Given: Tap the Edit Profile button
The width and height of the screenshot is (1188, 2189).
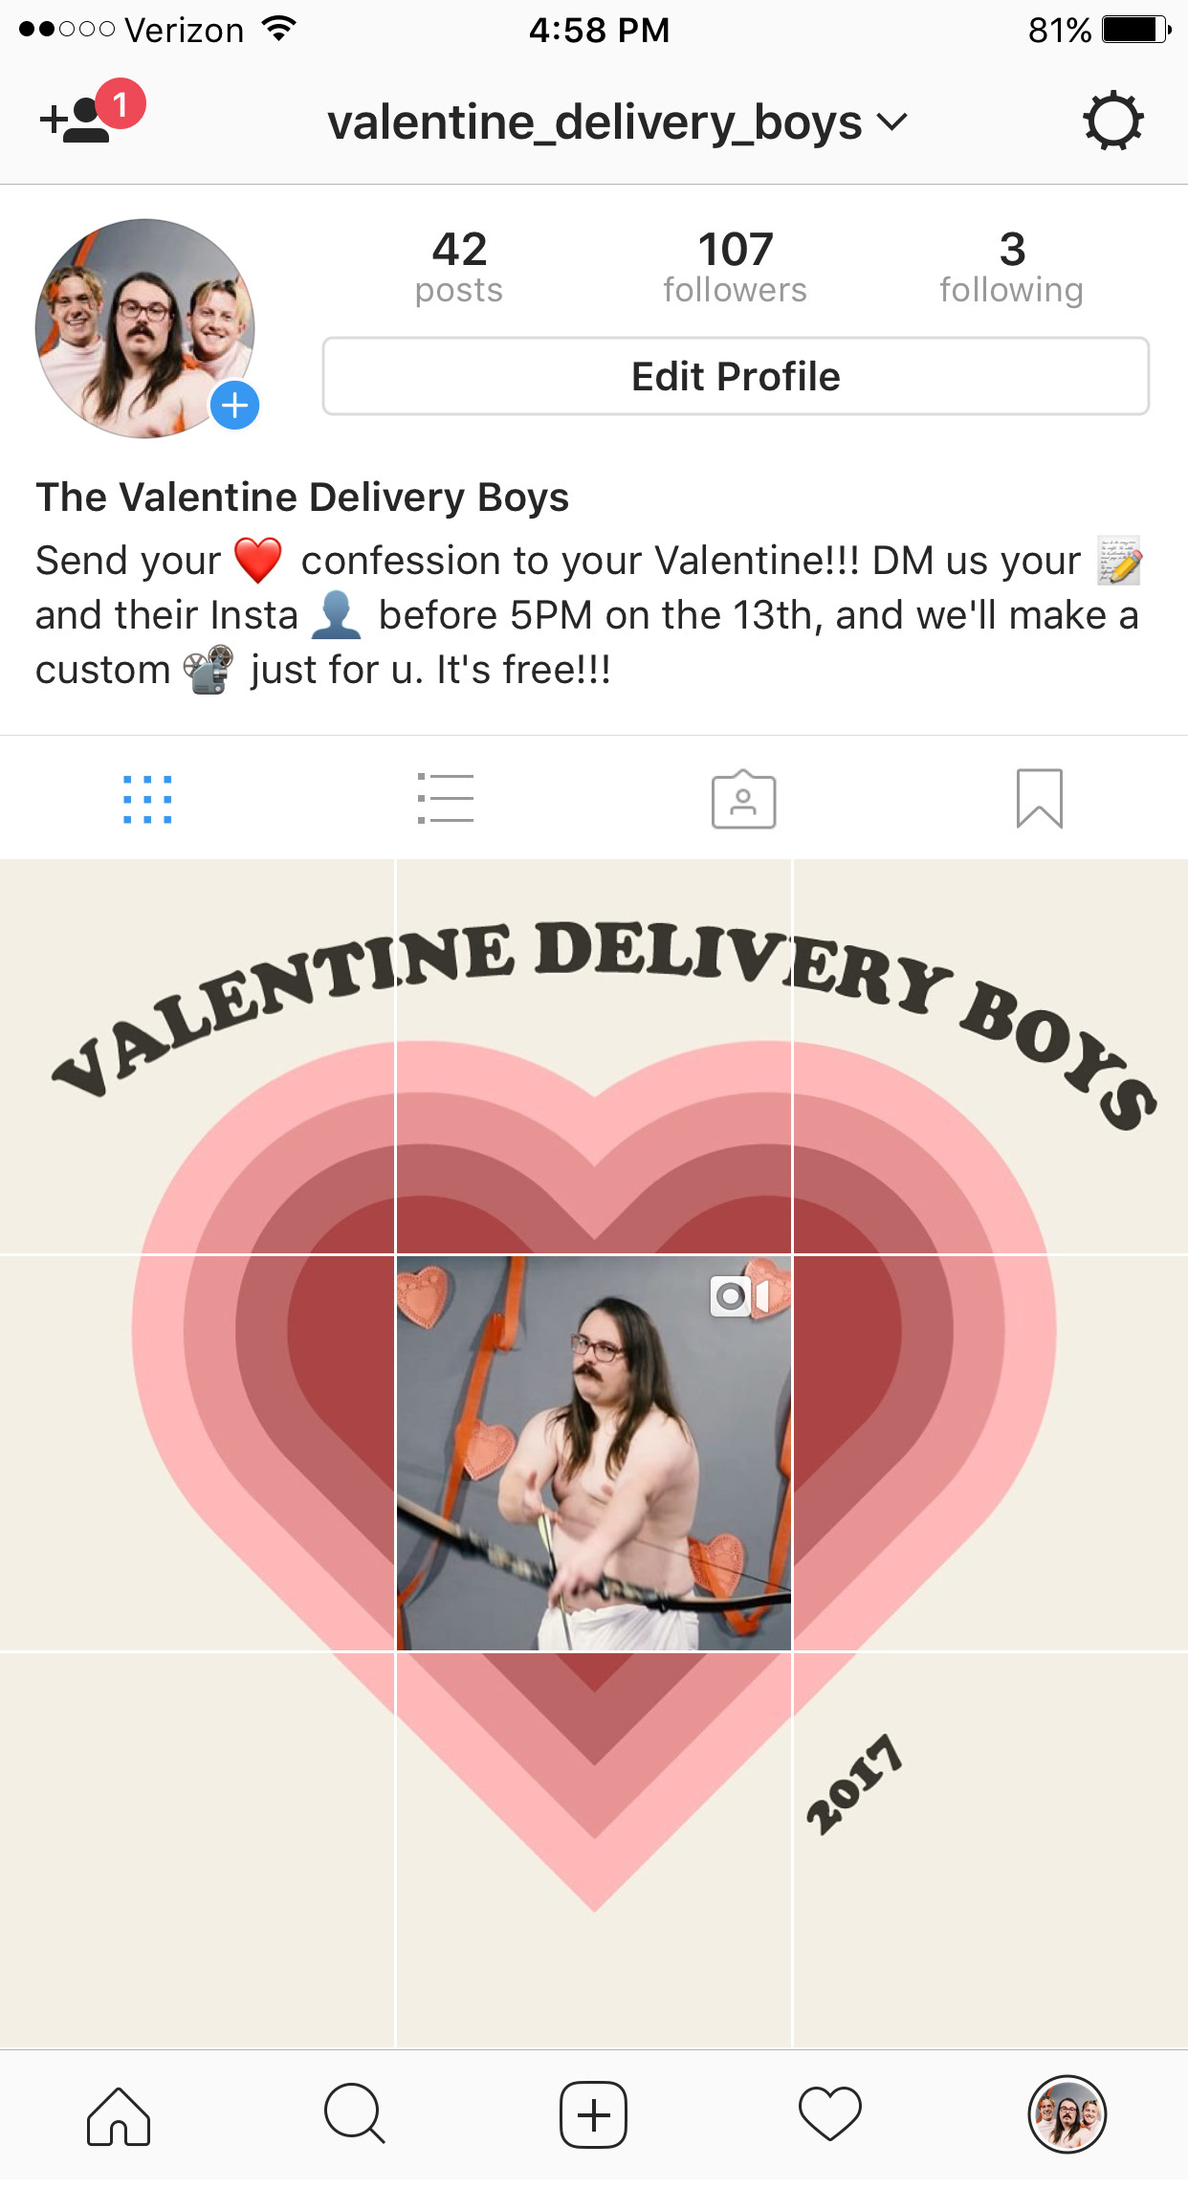Looking at the screenshot, I should pyautogui.click(x=736, y=376).
